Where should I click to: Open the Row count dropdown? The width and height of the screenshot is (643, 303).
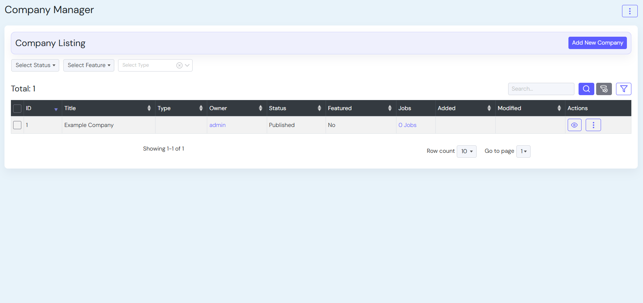[x=467, y=151]
